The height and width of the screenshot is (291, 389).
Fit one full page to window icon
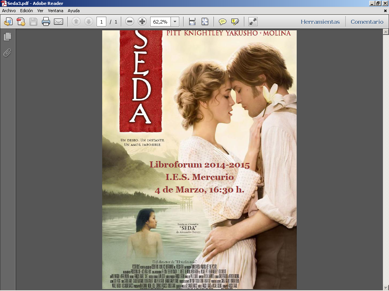click(205, 22)
